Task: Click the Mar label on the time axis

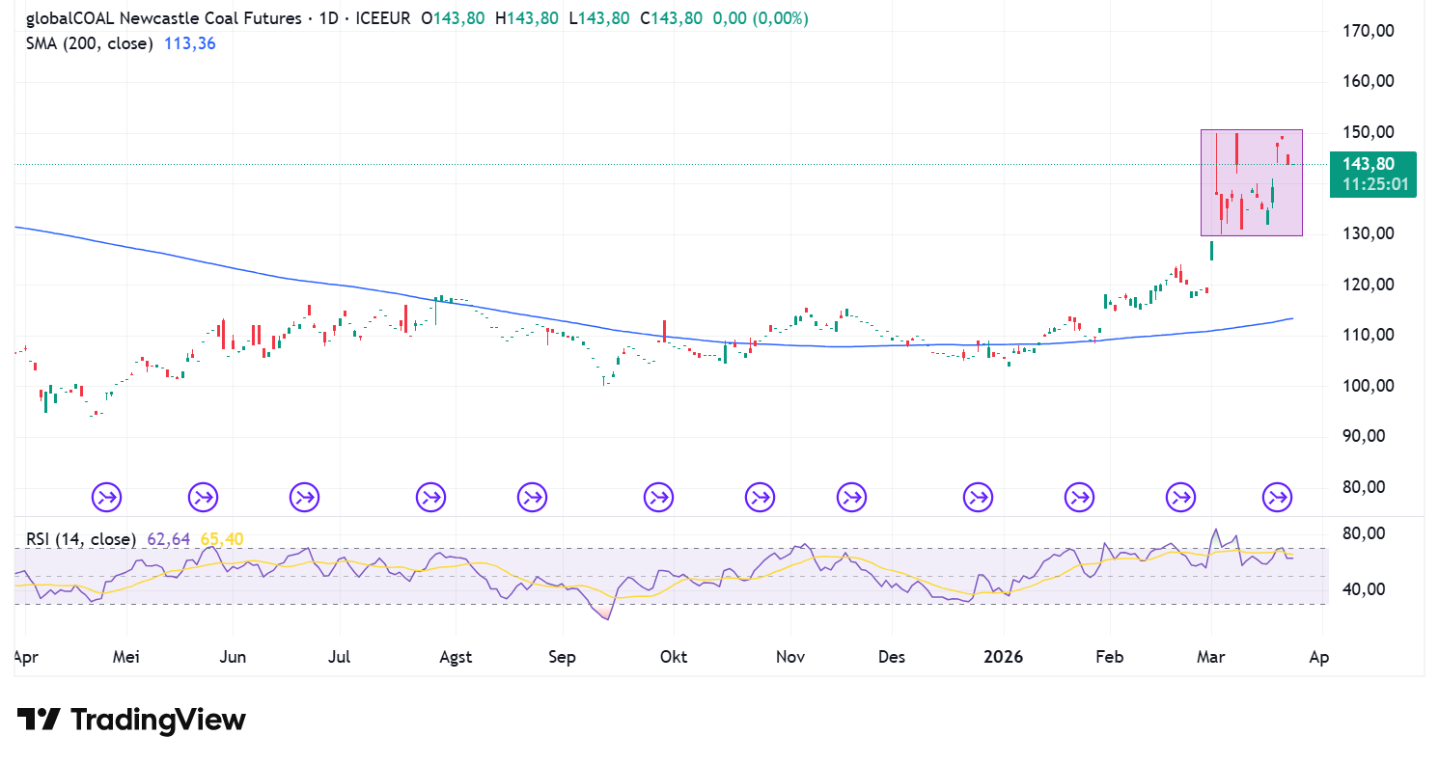Action: tap(1211, 657)
